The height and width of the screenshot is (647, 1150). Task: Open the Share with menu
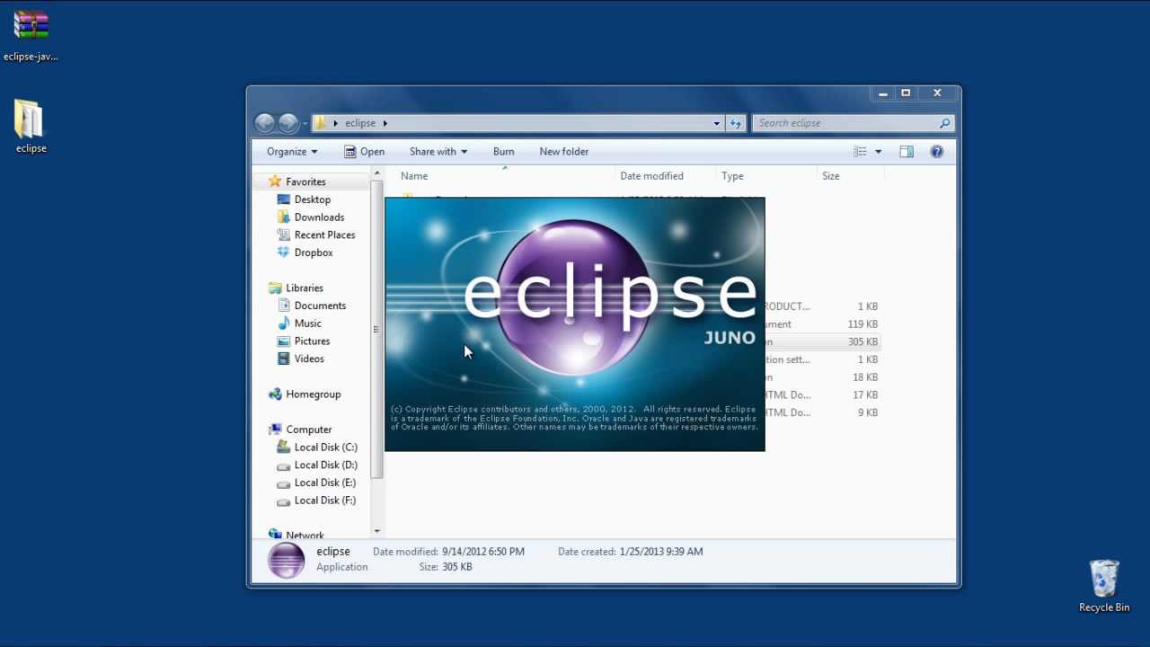pos(438,152)
